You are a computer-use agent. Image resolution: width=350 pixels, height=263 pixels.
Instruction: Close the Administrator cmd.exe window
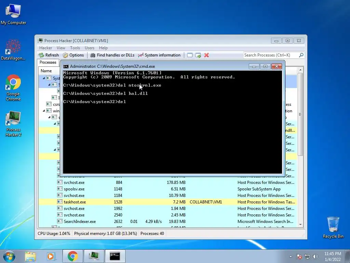[x=277, y=66]
